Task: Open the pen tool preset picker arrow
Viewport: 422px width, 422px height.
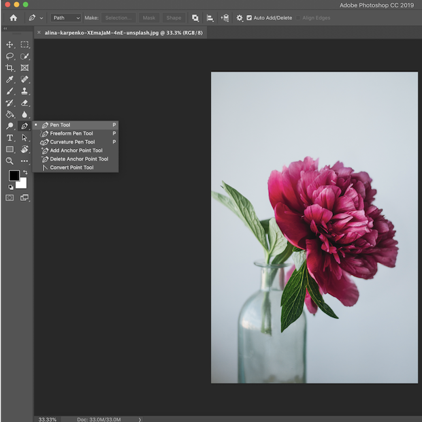Action: (42, 18)
